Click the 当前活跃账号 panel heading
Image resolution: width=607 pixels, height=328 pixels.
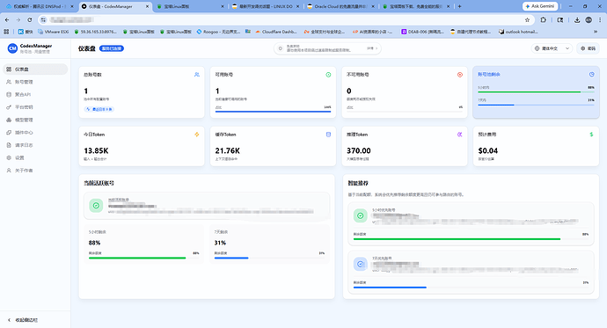pos(99,183)
